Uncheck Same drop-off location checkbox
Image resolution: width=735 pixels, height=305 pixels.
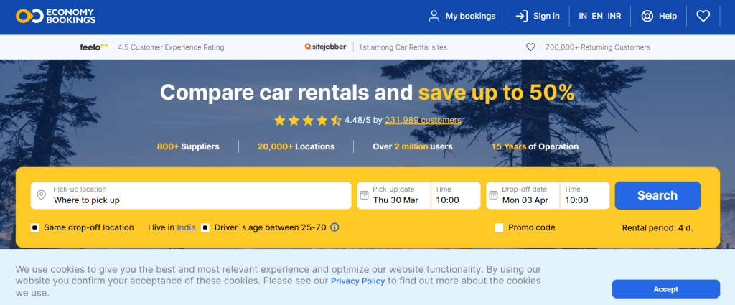point(35,227)
